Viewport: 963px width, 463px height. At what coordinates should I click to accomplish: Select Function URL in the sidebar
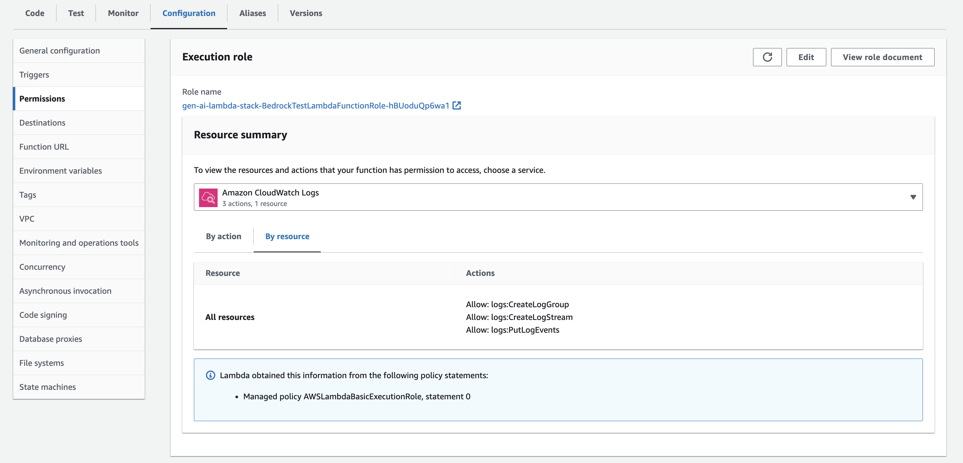pyautogui.click(x=44, y=147)
